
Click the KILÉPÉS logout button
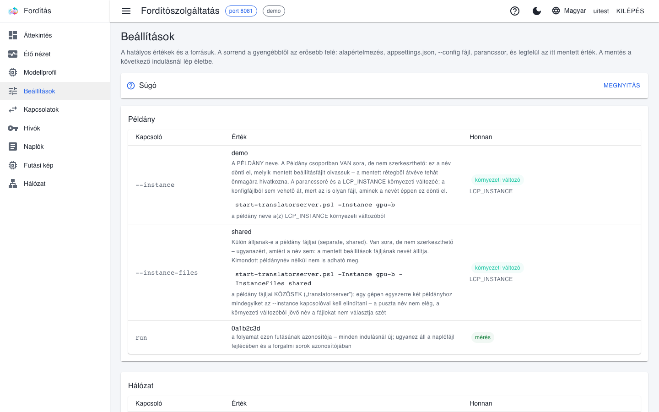(x=630, y=11)
